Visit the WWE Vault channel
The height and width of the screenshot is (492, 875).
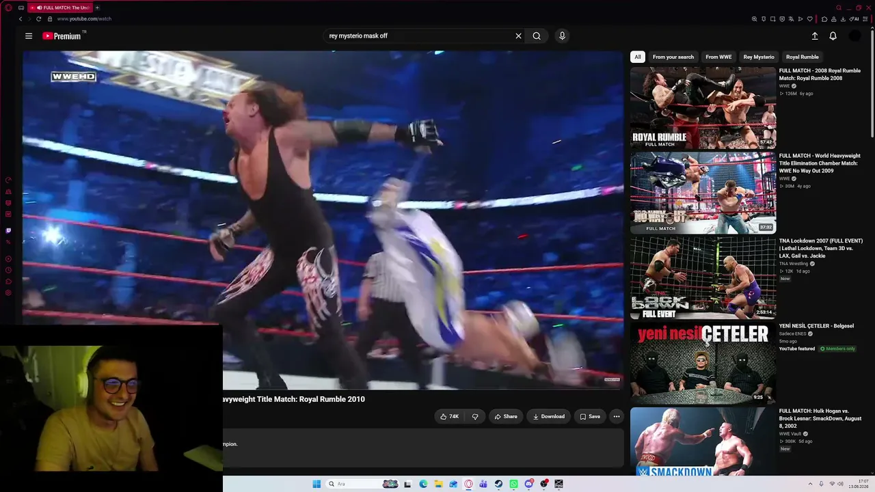790,434
